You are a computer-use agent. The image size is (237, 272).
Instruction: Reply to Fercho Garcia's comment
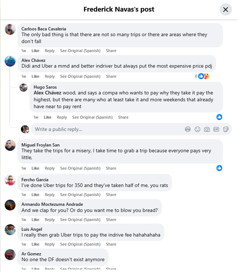(x=50, y=195)
